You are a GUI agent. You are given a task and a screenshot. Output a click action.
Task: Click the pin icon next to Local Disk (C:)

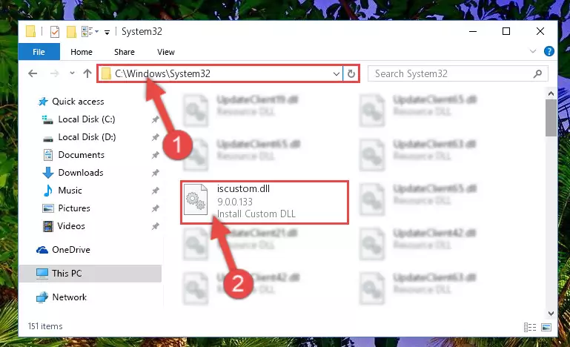click(155, 119)
